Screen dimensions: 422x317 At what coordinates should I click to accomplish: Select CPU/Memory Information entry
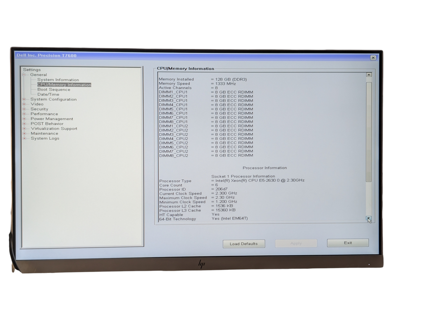pyautogui.click(x=64, y=85)
